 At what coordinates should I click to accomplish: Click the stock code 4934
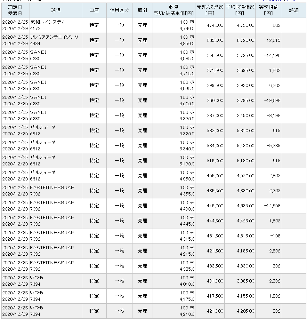coord(35,44)
